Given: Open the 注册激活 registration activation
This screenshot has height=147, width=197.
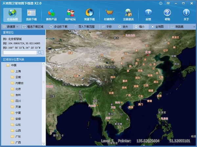Looking at the screenshot, I should [128, 15].
